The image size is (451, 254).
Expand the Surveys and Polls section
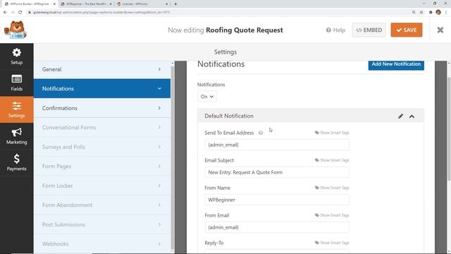102,147
